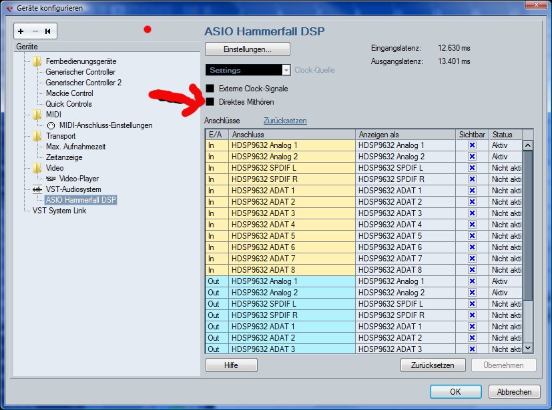
Task: Click the Anschluss column header
Action: click(x=292, y=135)
